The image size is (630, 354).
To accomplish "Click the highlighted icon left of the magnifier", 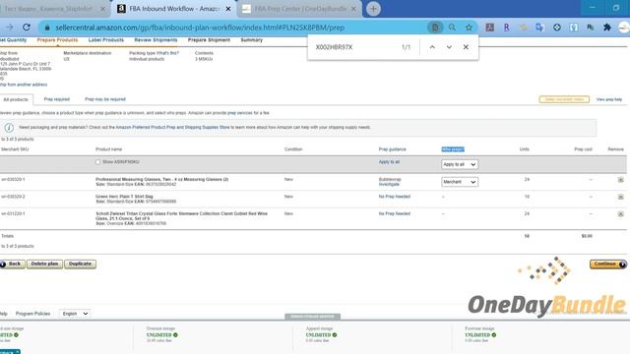I will tap(435, 28).
